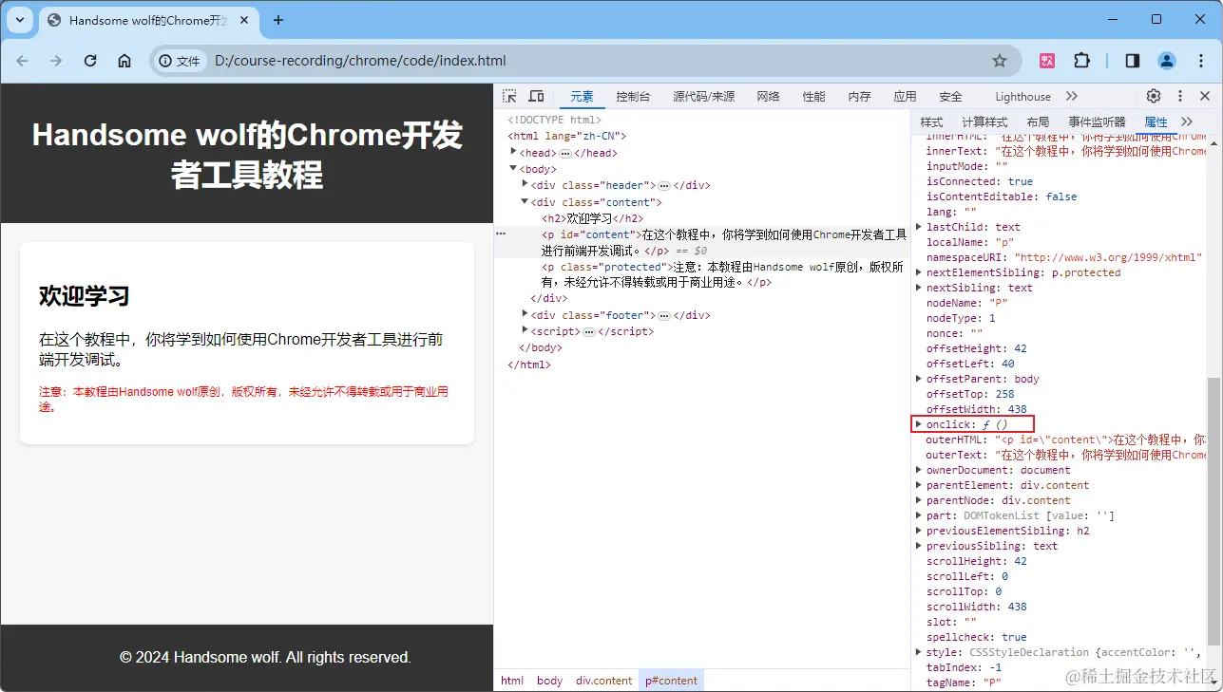Click the 文件 site info chip
This screenshot has height=692, width=1223.
pos(180,61)
